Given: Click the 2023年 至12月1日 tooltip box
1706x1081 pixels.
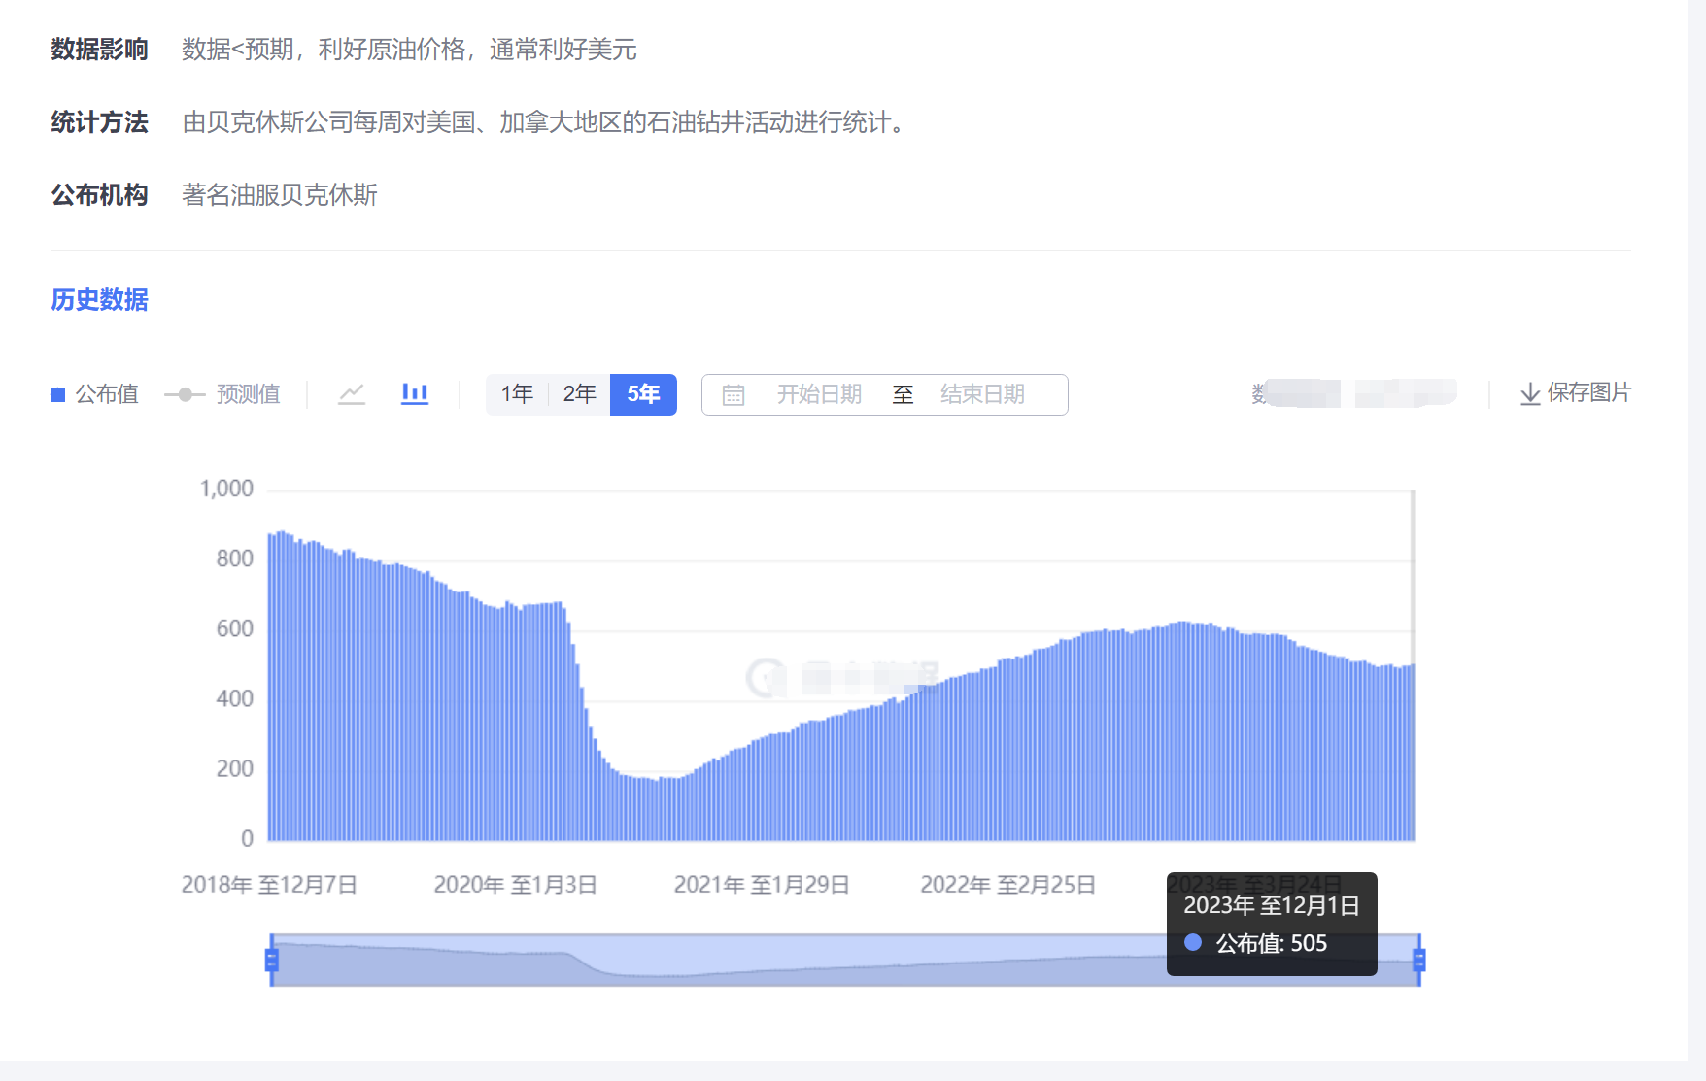Looking at the screenshot, I should (x=1271, y=924).
